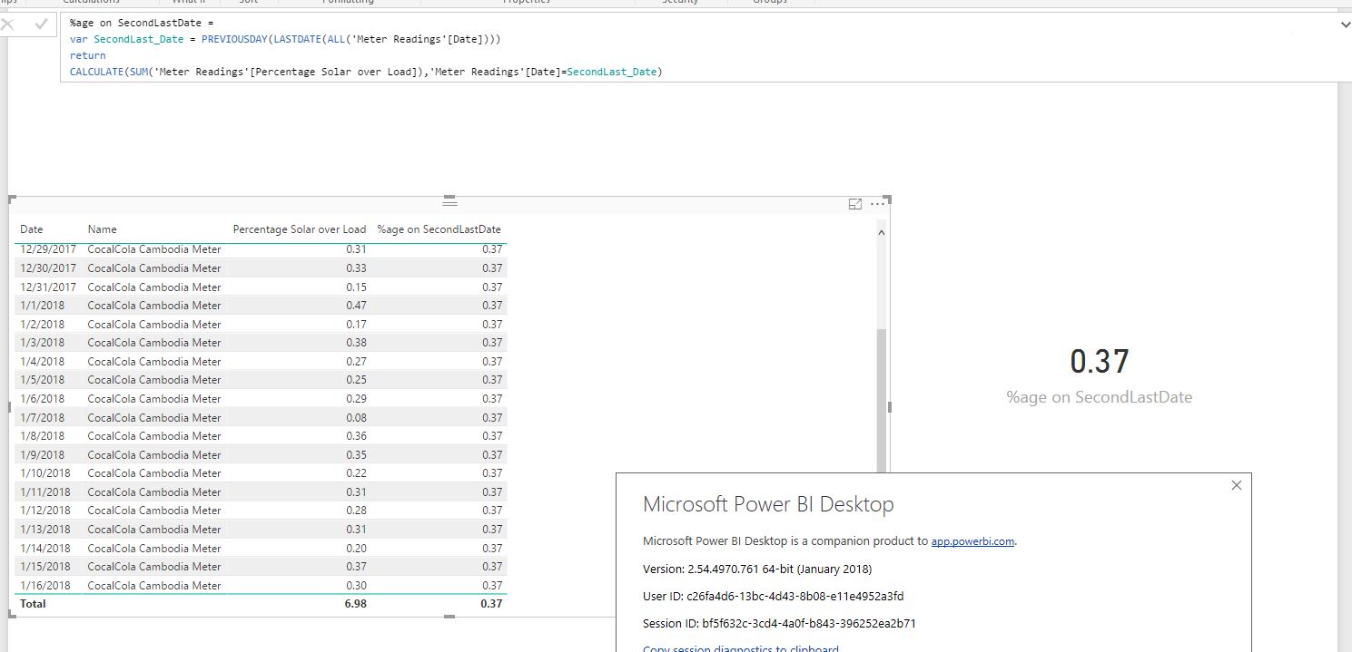Click the card label '%age on SecondLastDate'
This screenshot has height=652, width=1352.
click(1099, 397)
